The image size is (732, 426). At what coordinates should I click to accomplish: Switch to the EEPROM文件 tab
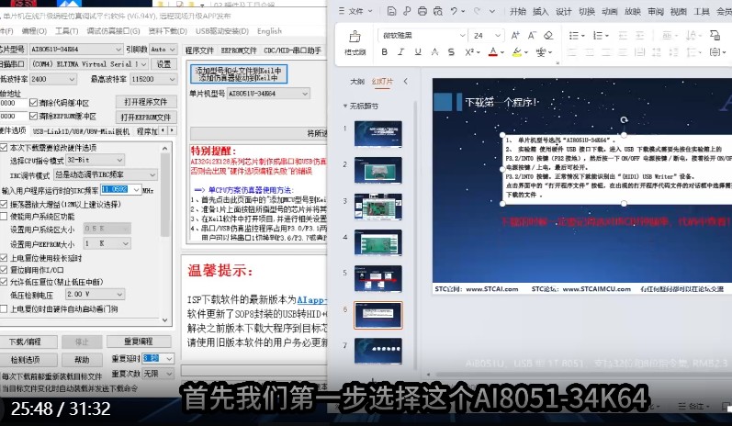click(x=239, y=50)
